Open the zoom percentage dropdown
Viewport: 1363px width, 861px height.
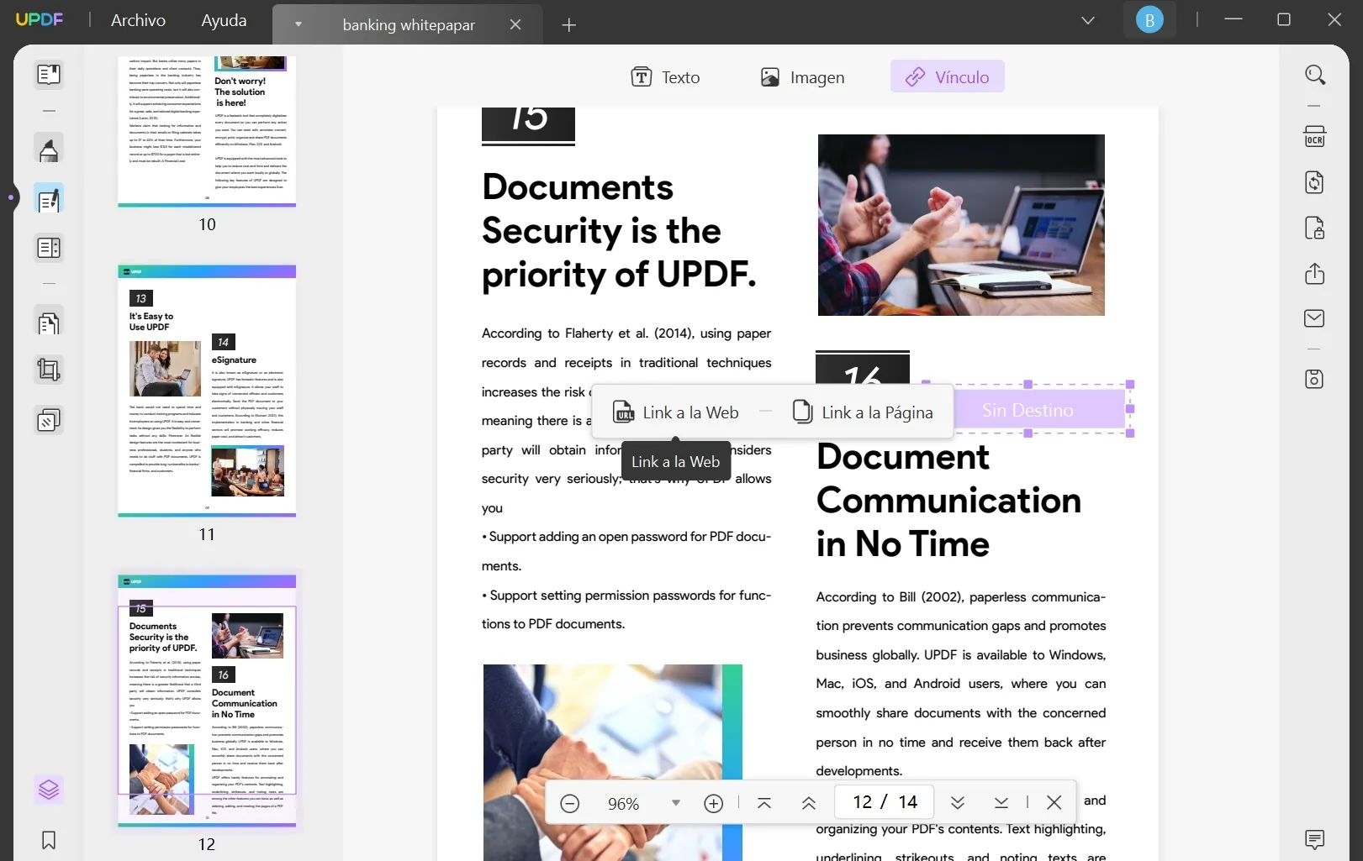(x=676, y=803)
